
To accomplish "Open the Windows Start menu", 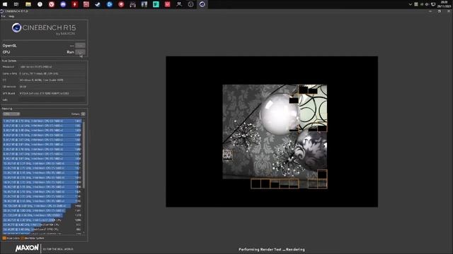I will 5,4.
